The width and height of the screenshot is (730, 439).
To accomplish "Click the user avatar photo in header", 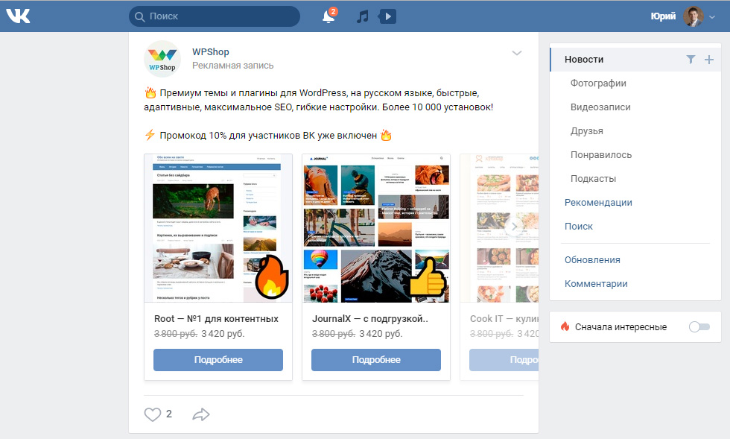I will pyautogui.click(x=693, y=16).
